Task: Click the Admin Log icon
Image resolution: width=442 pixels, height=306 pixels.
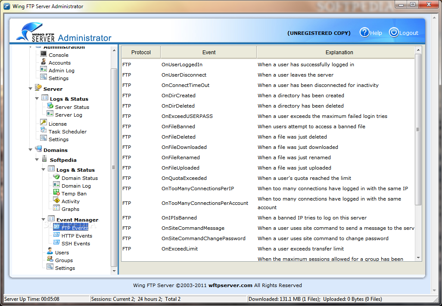Action: coord(44,70)
